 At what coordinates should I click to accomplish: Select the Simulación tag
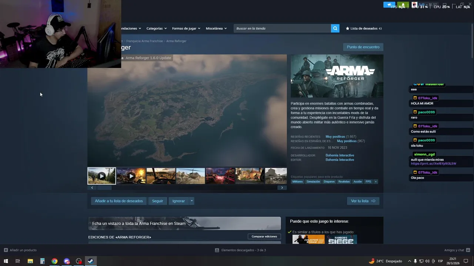(313, 181)
